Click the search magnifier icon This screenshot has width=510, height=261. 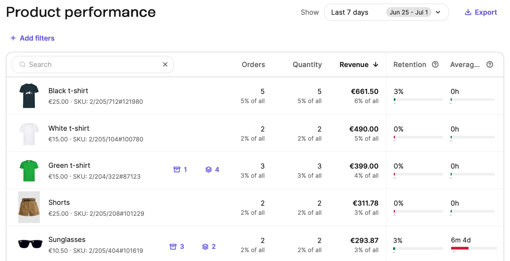tap(23, 64)
